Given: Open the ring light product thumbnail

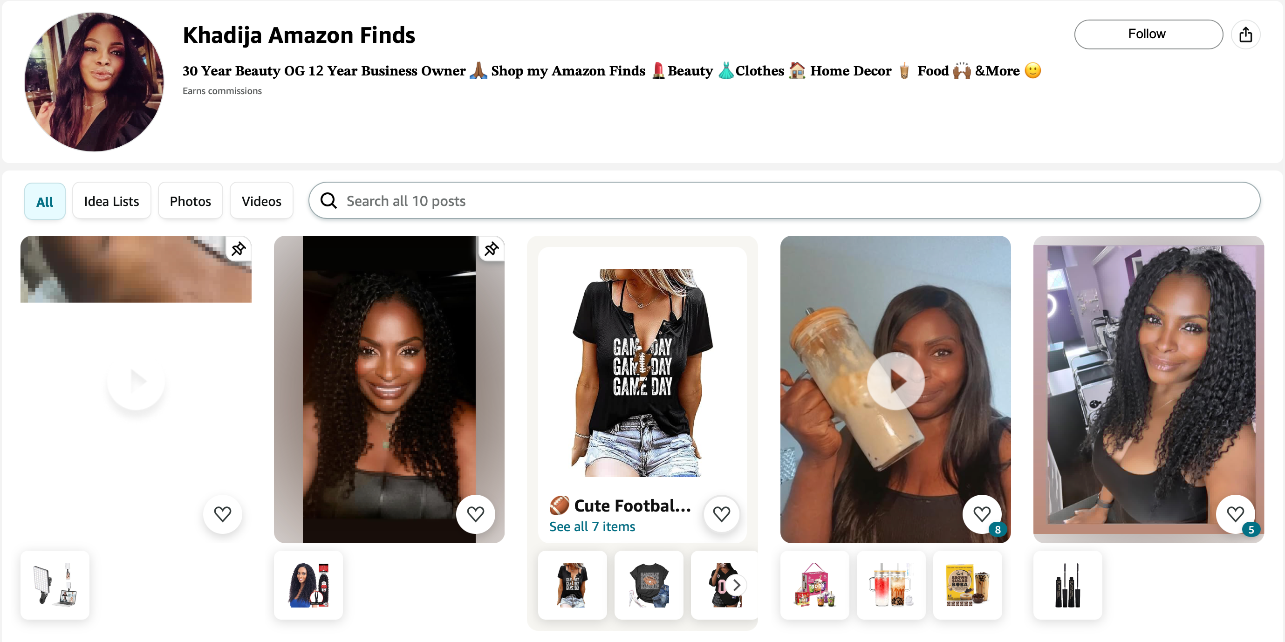Looking at the screenshot, I should (x=55, y=585).
